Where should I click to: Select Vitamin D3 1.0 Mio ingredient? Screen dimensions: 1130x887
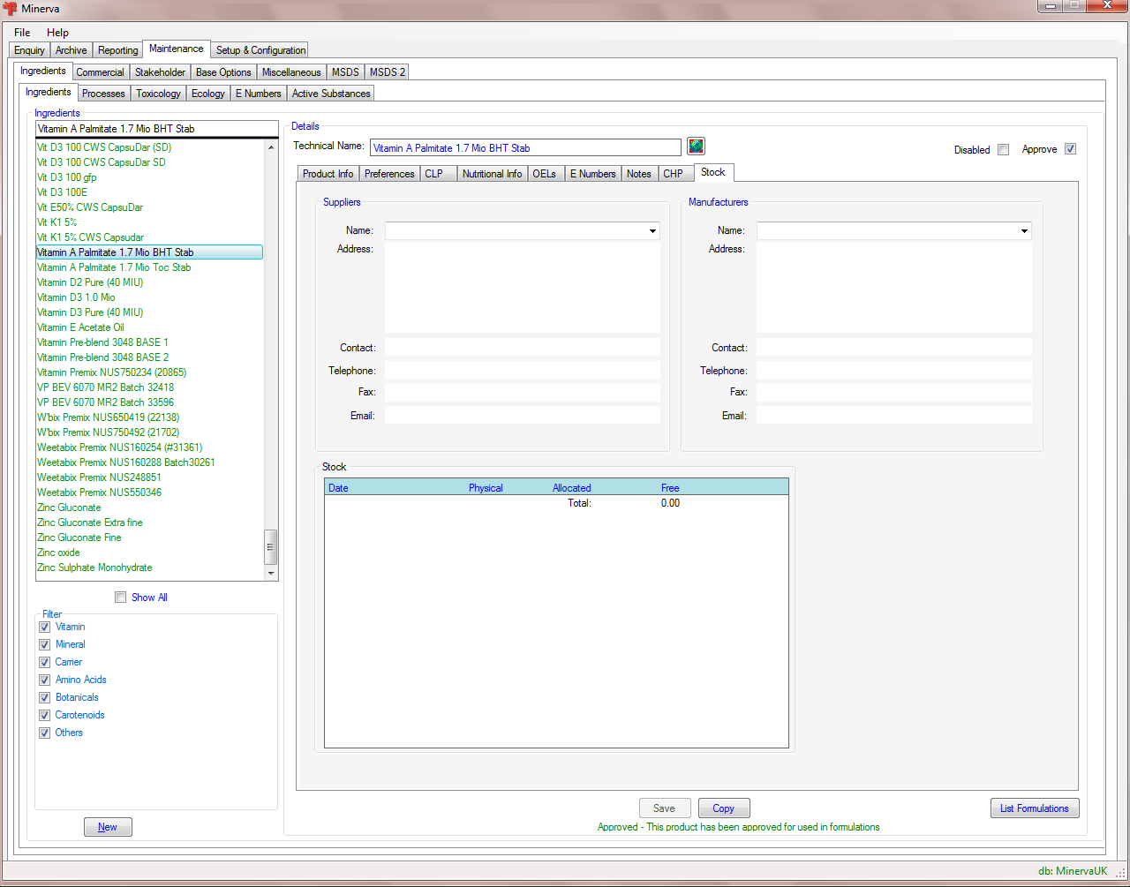point(76,297)
